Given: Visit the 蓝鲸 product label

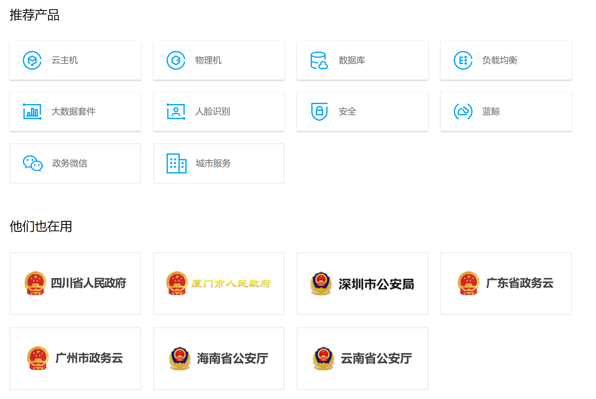Looking at the screenshot, I should click(x=491, y=112).
